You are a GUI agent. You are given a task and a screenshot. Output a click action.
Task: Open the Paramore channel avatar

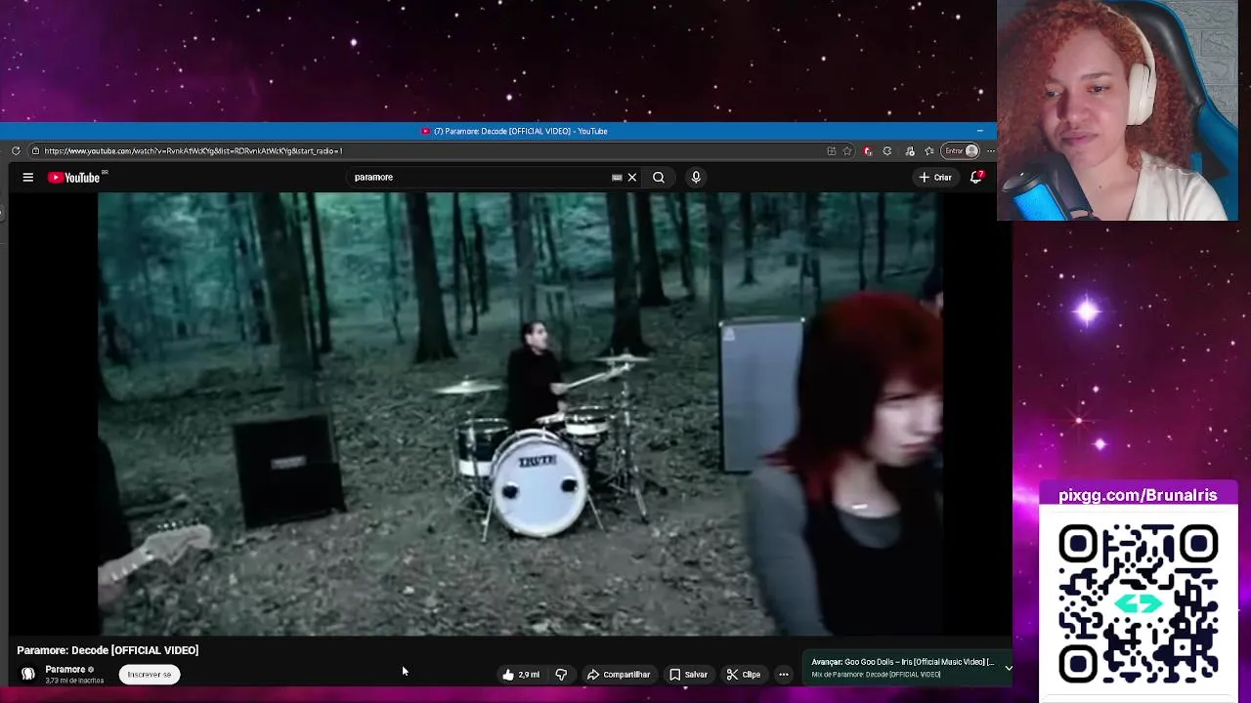click(28, 674)
